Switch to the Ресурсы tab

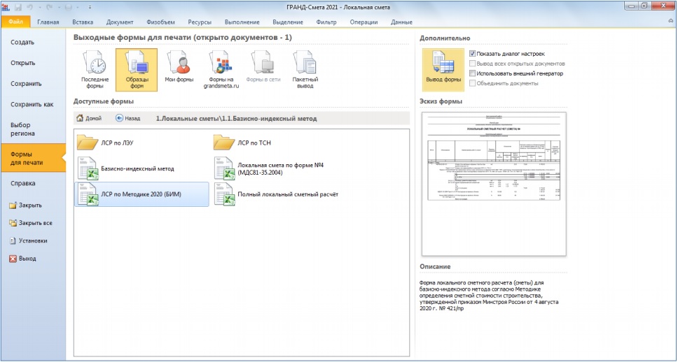(200, 22)
